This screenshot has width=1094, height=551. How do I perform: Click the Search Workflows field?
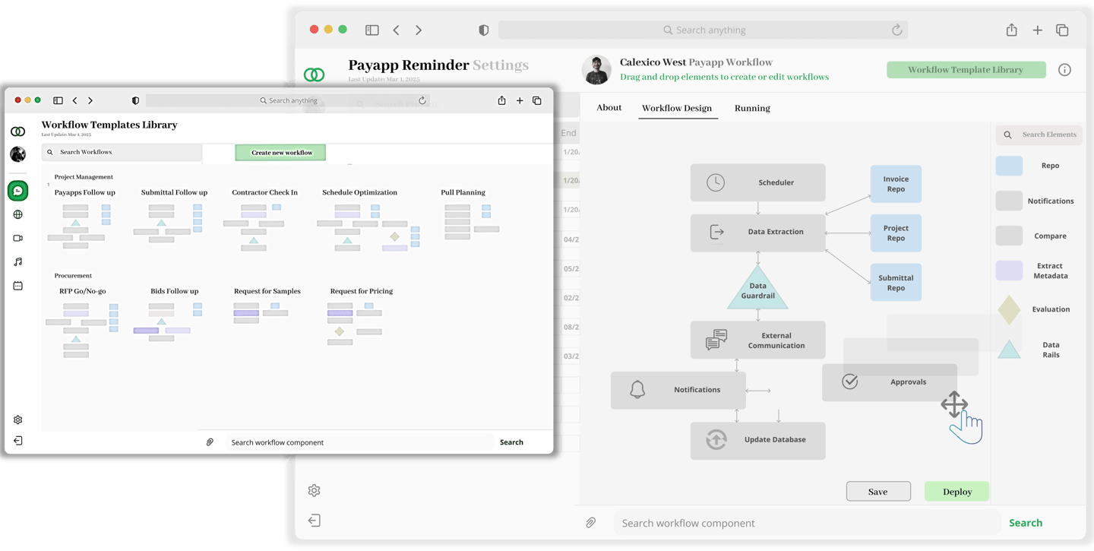(122, 152)
